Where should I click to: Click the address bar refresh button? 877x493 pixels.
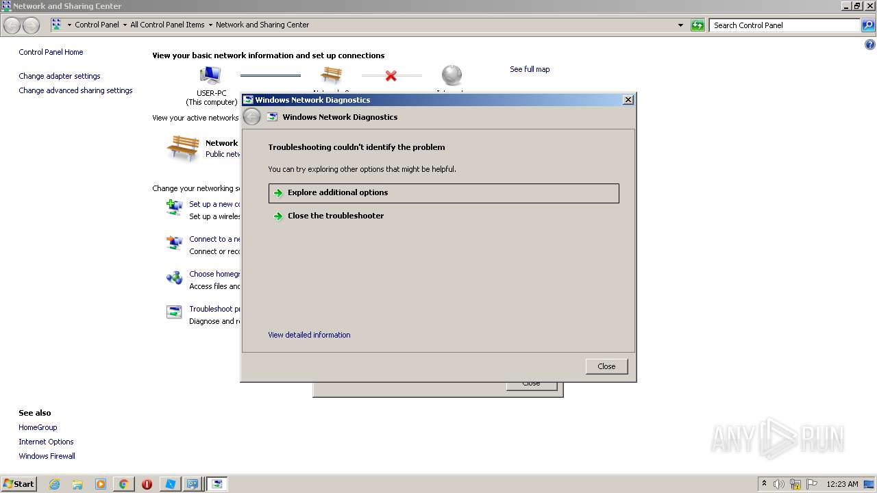pyautogui.click(x=697, y=25)
